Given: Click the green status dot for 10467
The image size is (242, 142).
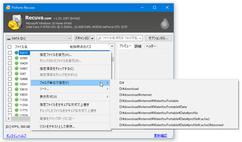Looking at the screenshot, I should coord(16,69).
